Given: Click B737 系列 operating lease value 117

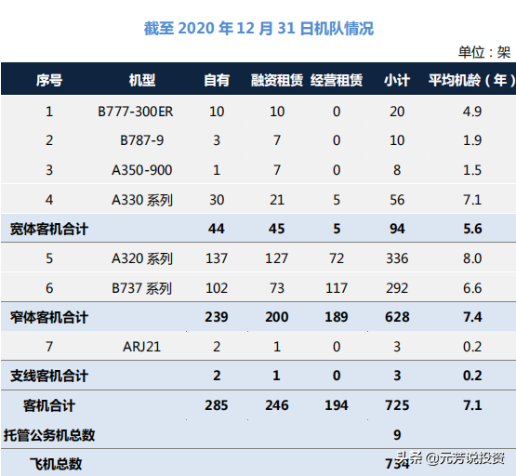Looking at the screenshot, I should (337, 288).
